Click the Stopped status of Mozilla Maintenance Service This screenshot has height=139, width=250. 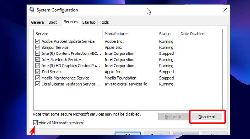coord(166,78)
